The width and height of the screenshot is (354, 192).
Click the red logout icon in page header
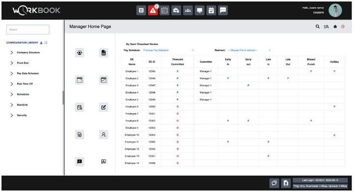(x=343, y=27)
